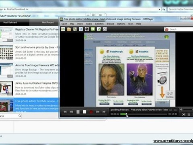193x145 pixels.
Task: Click the green square info toolbar icon
Action: point(93,29)
